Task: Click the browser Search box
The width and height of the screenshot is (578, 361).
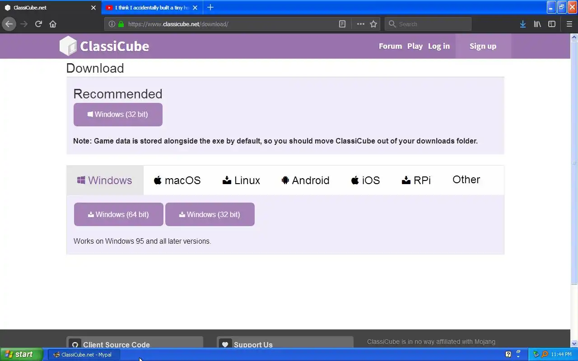Action: pyautogui.click(x=428, y=24)
